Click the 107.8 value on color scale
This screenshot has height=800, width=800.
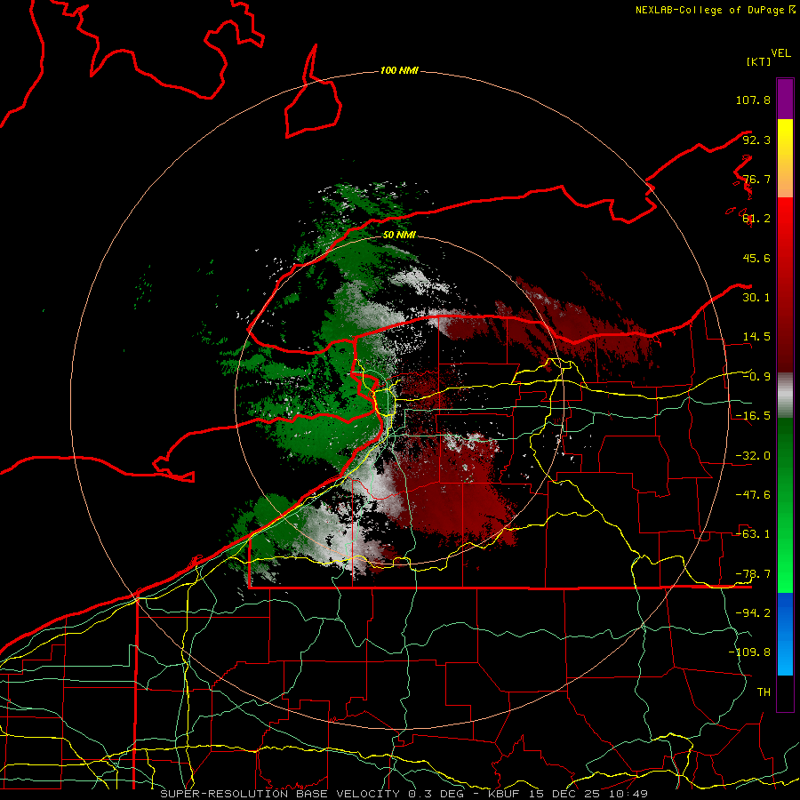753,100
